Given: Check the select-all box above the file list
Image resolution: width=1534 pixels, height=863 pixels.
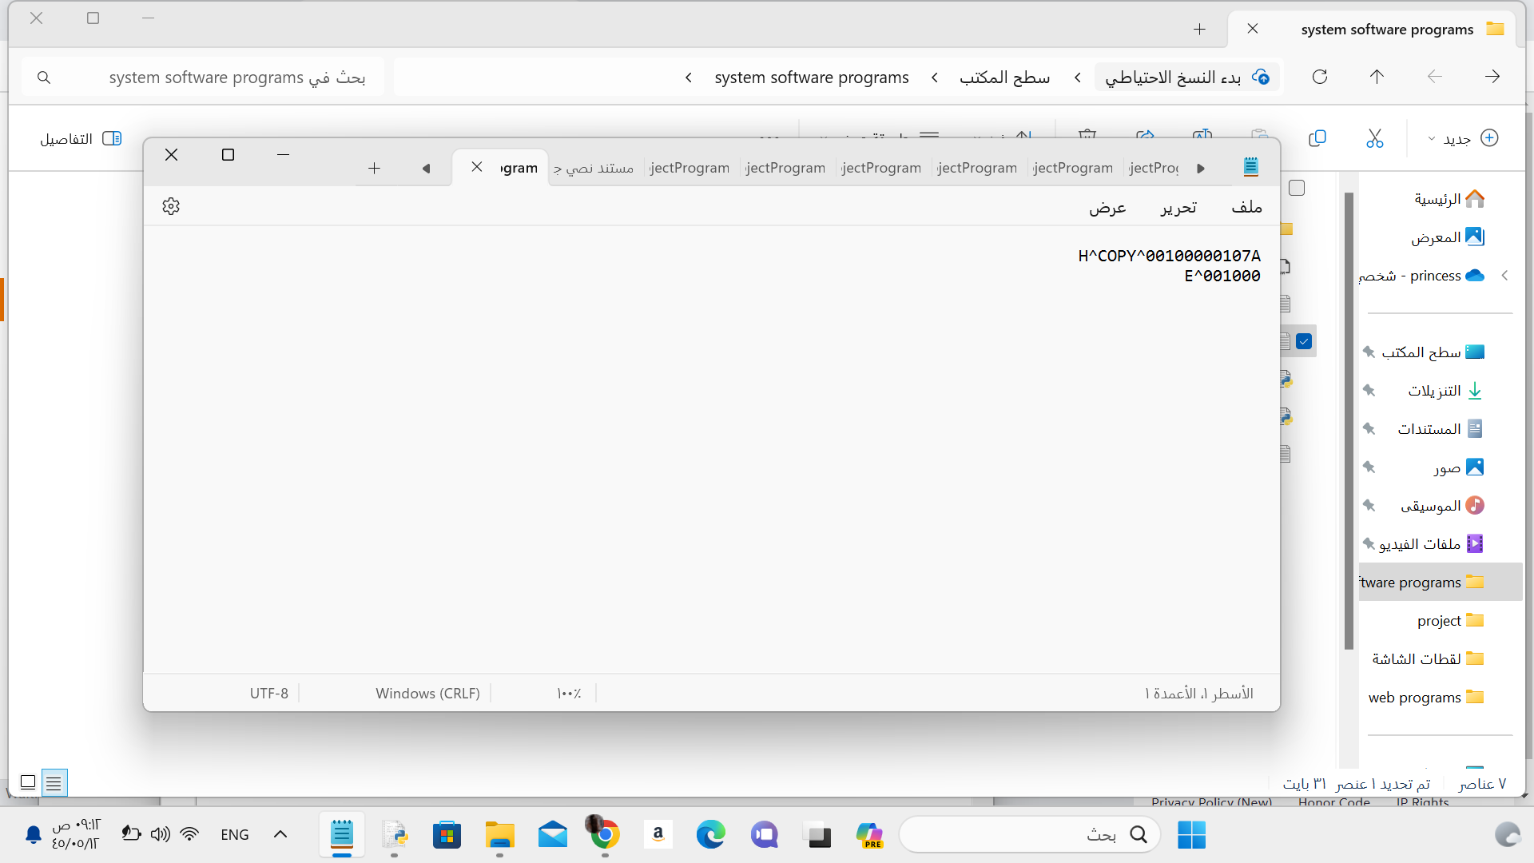Looking at the screenshot, I should point(1297,188).
